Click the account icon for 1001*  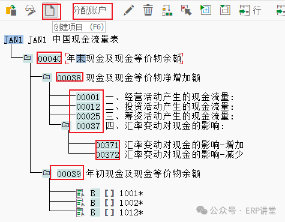click(x=80, y=193)
